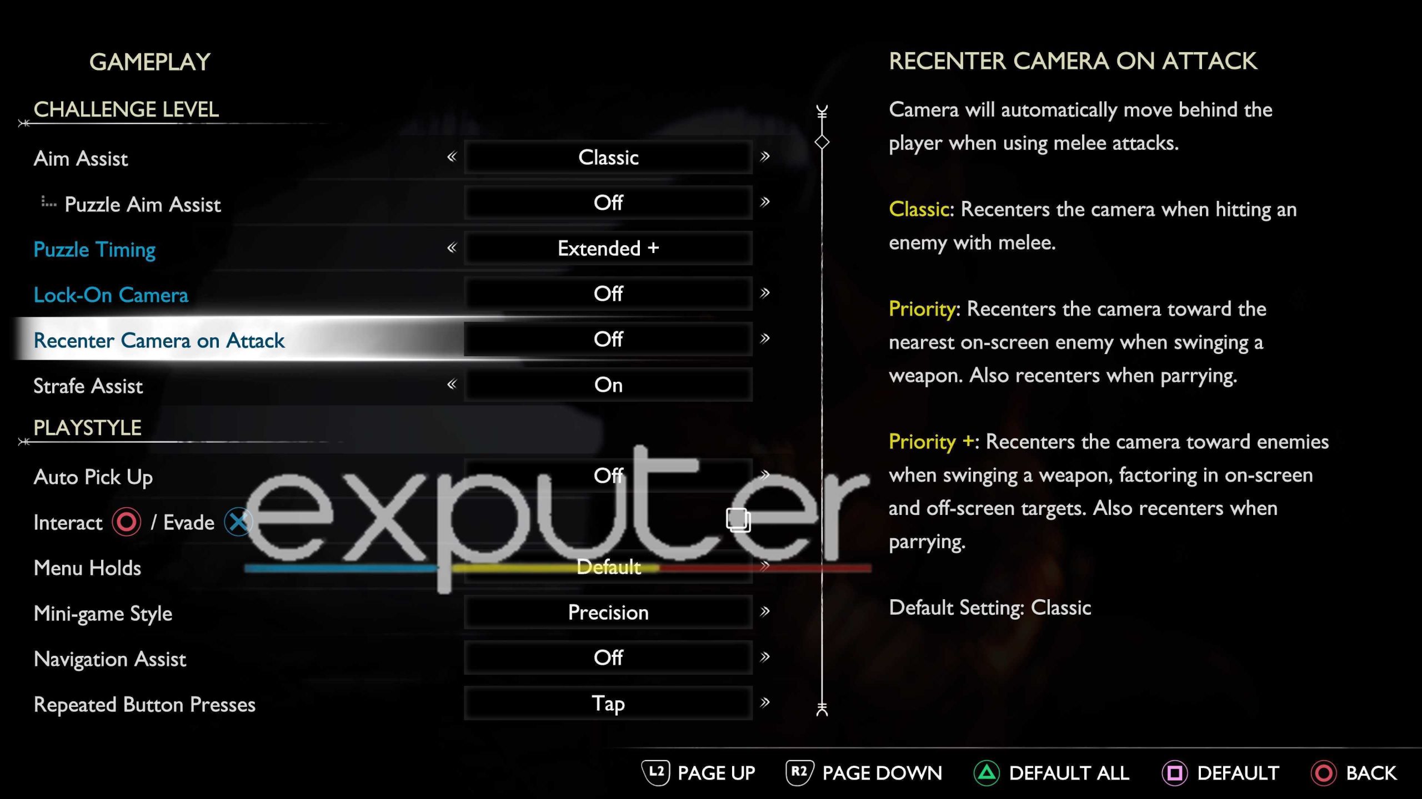This screenshot has width=1422, height=799.
Task: Expand Aim Assist left chevron arrow
Action: tap(451, 158)
